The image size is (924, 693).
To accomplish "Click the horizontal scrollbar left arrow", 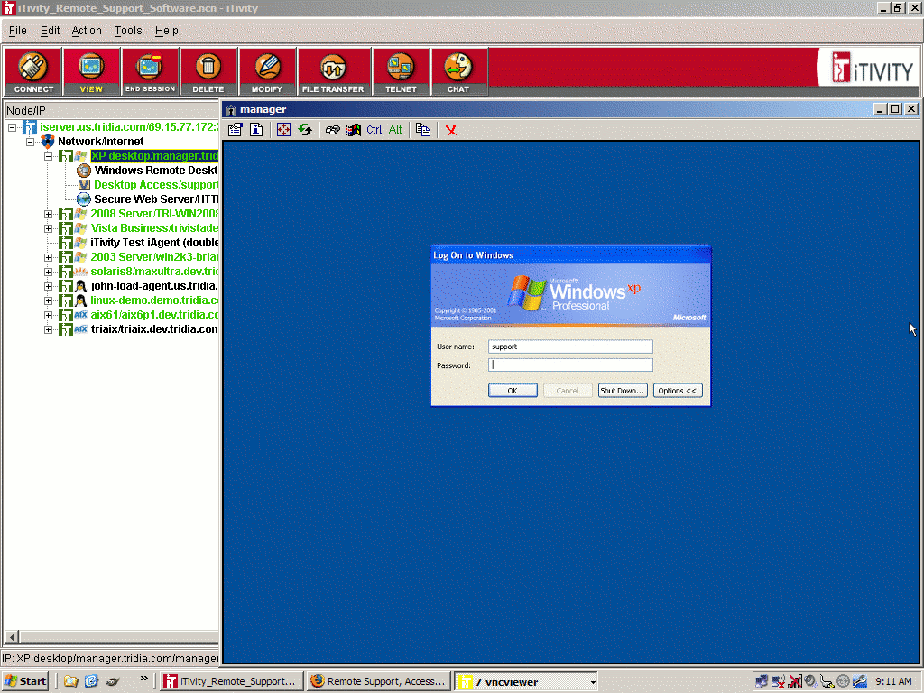I will point(11,637).
